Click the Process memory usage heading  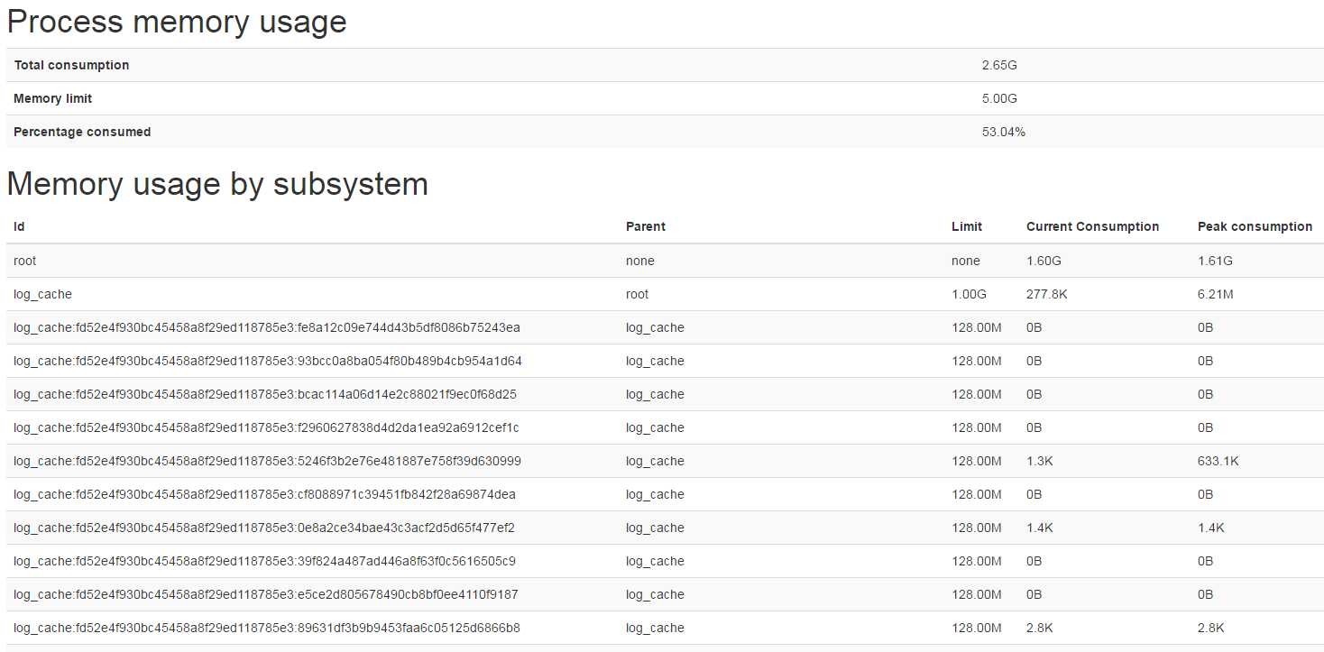[x=177, y=22]
